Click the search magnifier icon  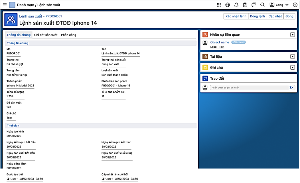click(262, 5)
